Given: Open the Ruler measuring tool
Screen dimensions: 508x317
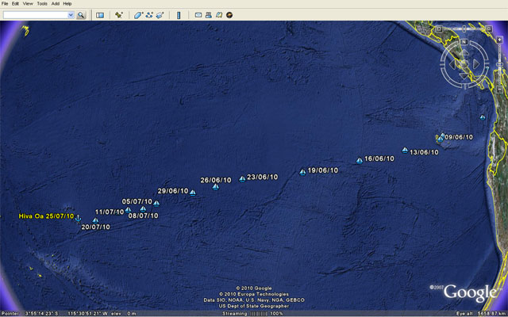Looking at the screenshot, I should tap(179, 15).
